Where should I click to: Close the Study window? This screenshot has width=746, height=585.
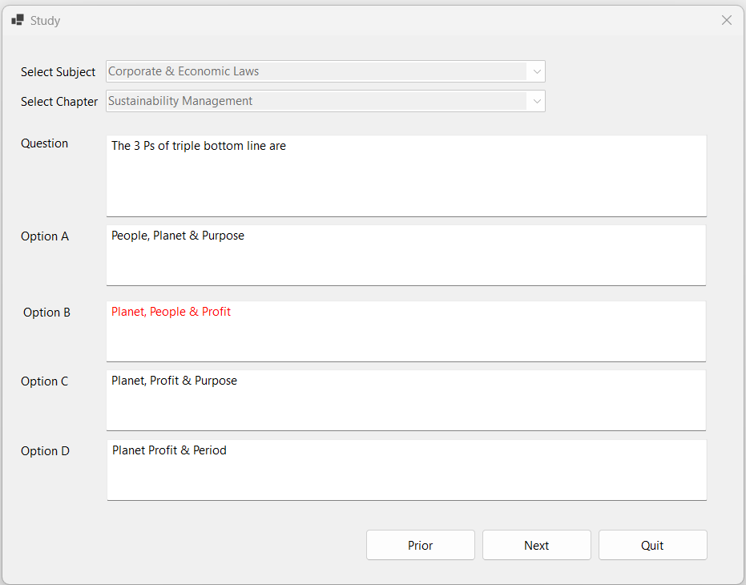(726, 20)
